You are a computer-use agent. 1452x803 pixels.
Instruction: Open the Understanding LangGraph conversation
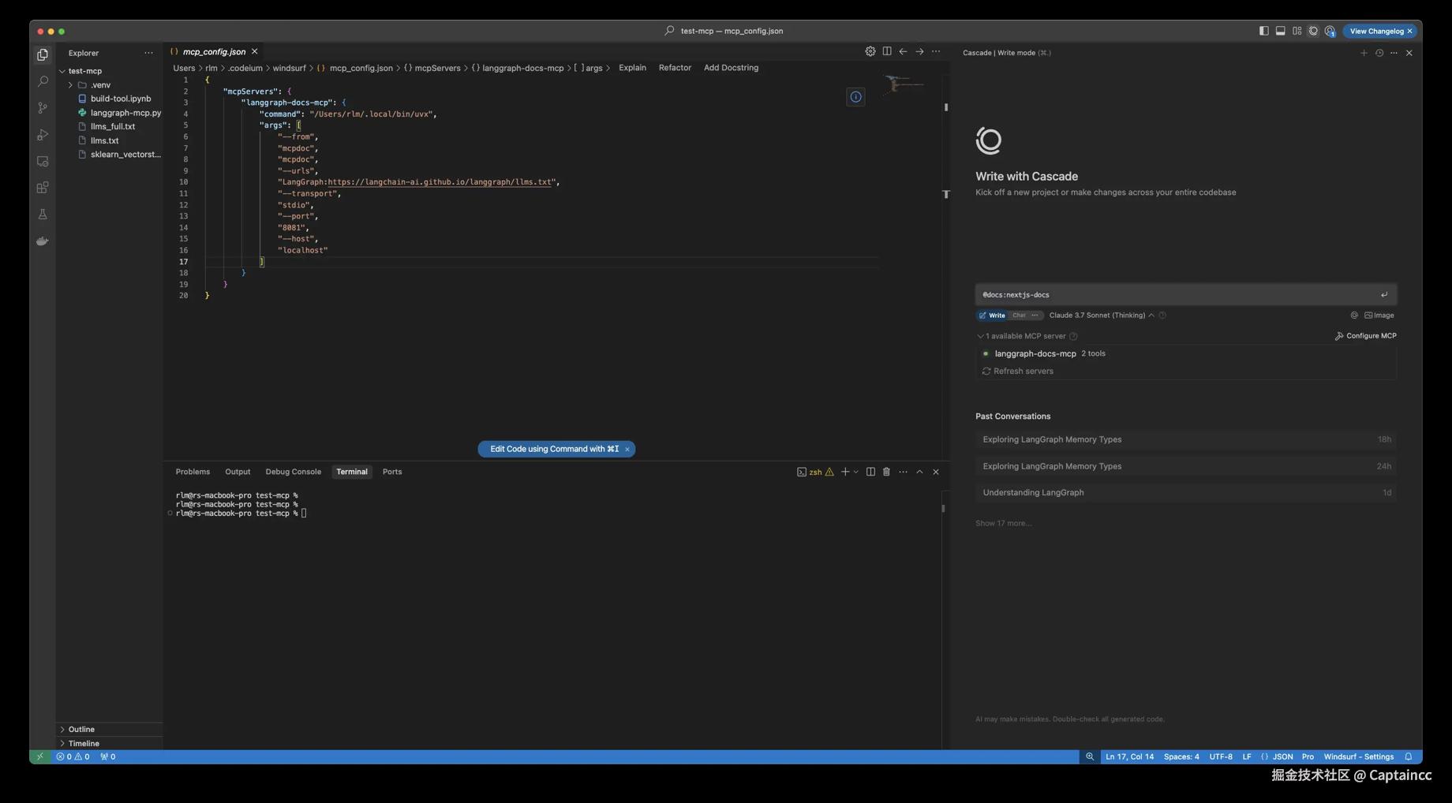1186,493
